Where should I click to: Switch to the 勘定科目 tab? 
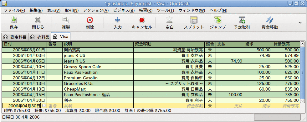tap(15, 37)
